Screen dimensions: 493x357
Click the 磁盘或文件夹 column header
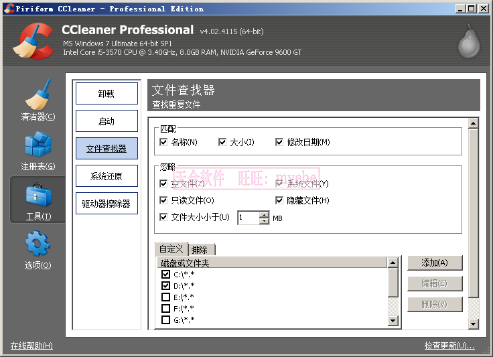[x=272, y=263]
